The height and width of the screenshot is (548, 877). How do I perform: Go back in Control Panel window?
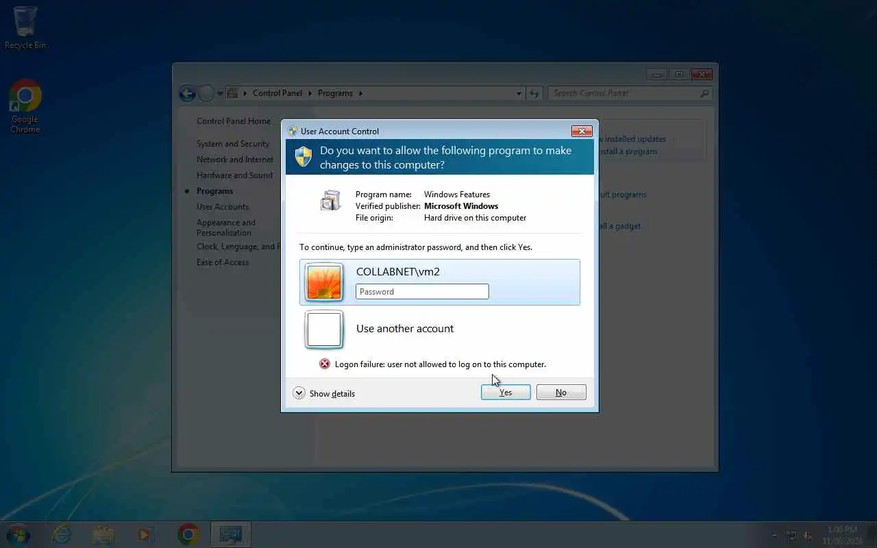point(187,93)
